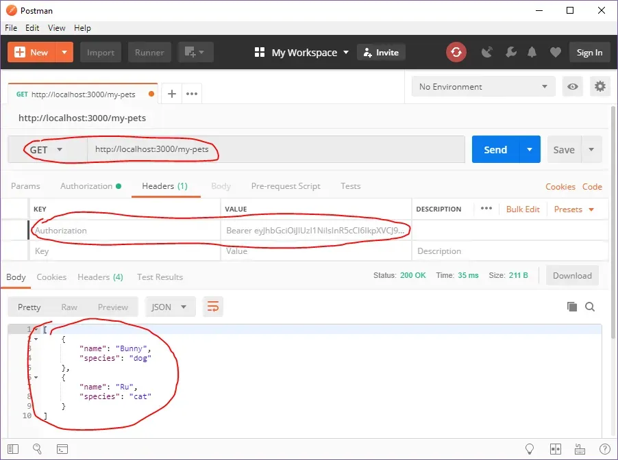The image size is (618, 460).
Task: Switch to the Authorization request tab
Action: [x=86, y=186]
